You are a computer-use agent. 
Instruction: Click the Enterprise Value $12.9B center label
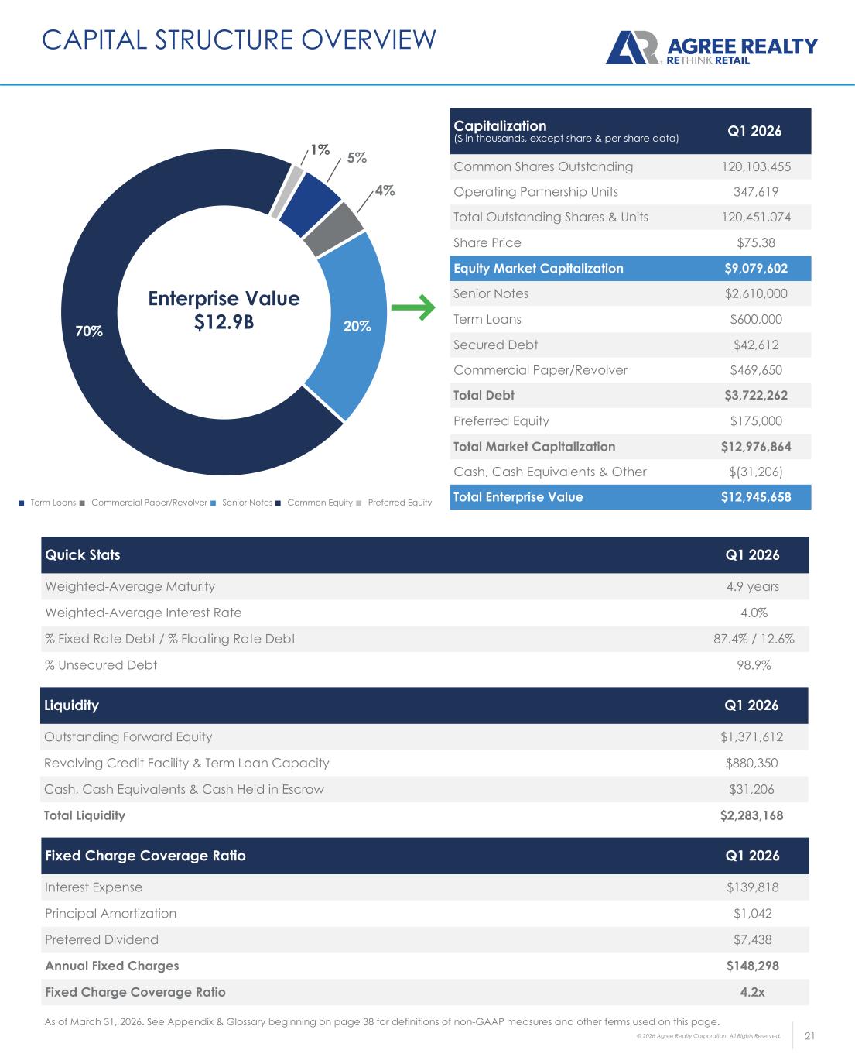point(224,310)
